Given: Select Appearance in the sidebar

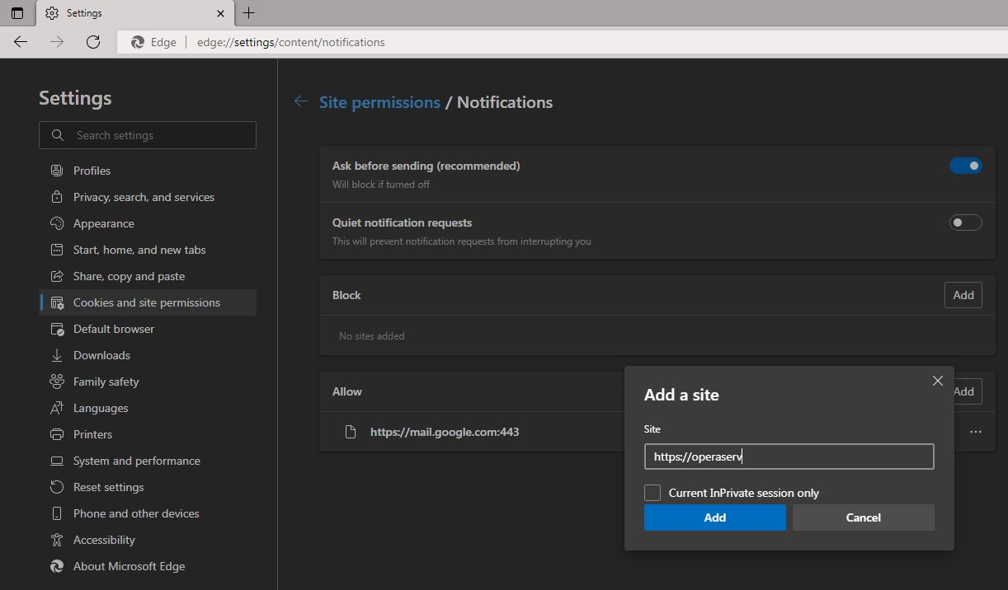Looking at the screenshot, I should tap(103, 223).
